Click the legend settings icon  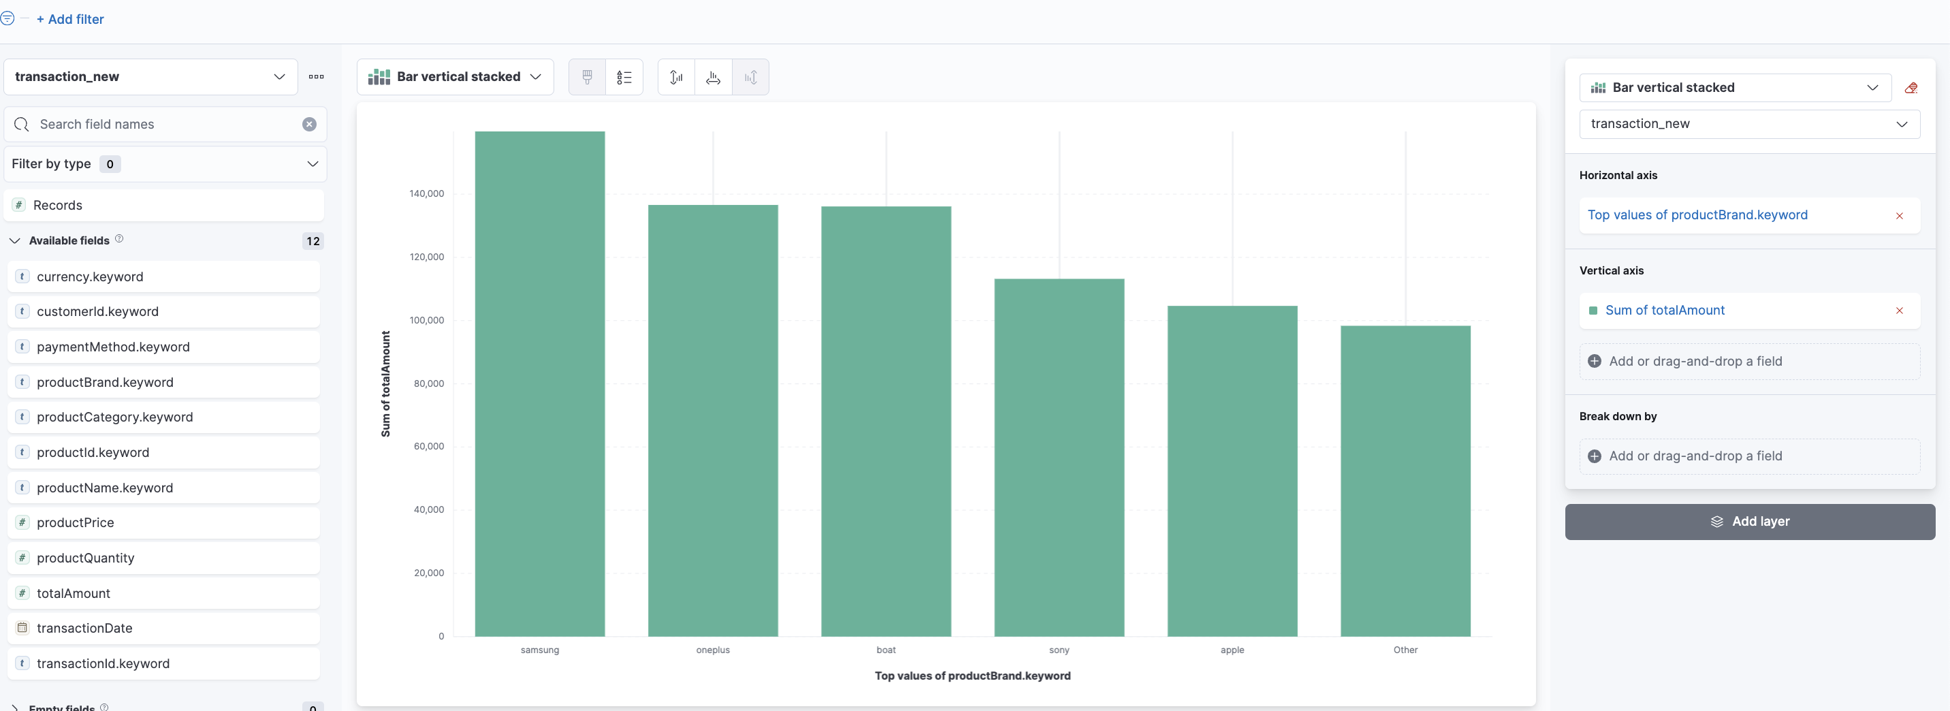624,77
